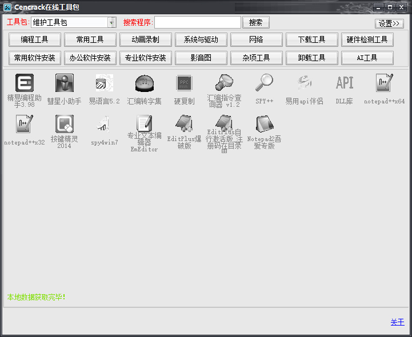Maximize the Cencrack window
This screenshot has height=337, width=412.
390,7
